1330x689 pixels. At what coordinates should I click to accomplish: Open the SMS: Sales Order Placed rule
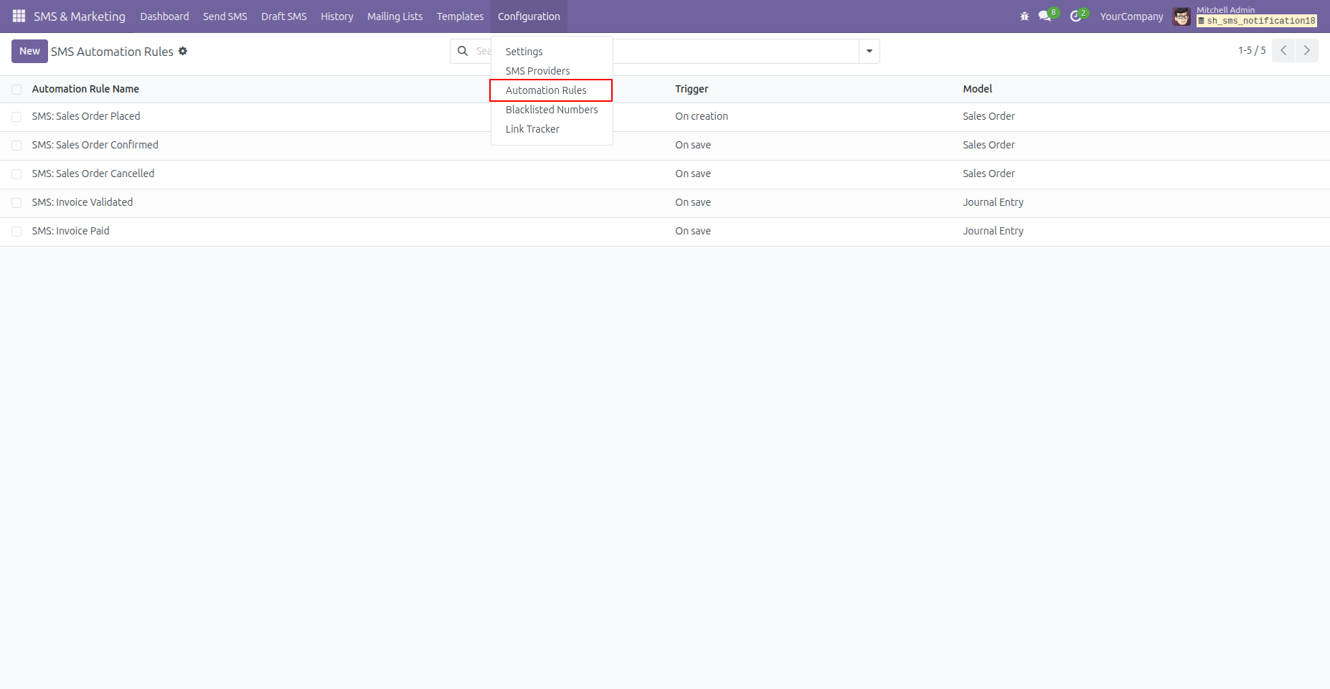(86, 116)
